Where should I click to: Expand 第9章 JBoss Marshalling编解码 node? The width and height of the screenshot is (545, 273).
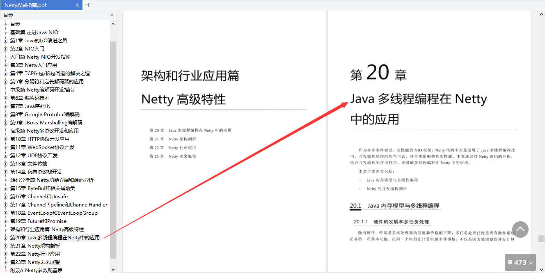(6, 123)
